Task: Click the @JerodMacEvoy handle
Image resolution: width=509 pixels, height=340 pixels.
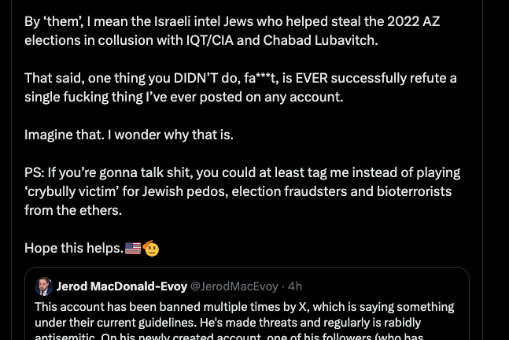Action: click(x=236, y=286)
